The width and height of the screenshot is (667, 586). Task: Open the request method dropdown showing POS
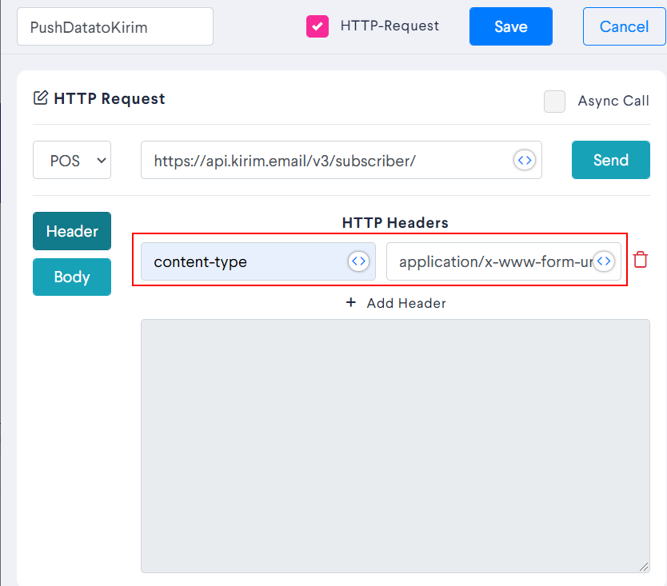tap(71, 160)
